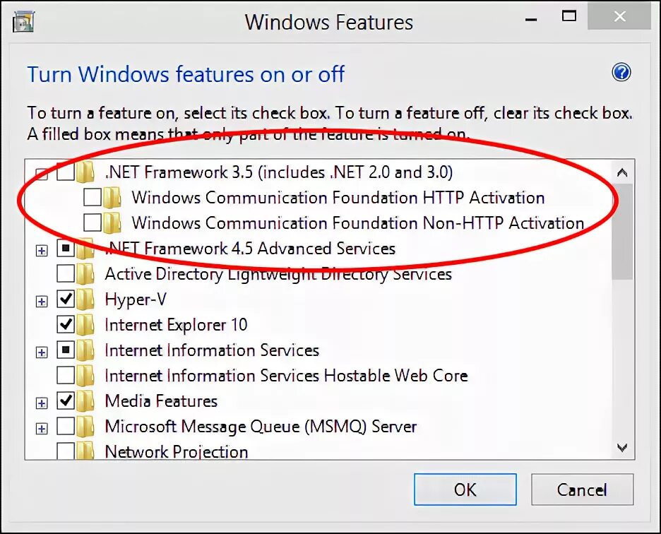Click the Windows Features title bar icon
Image resolution: width=661 pixels, height=534 pixels.
tap(23, 21)
